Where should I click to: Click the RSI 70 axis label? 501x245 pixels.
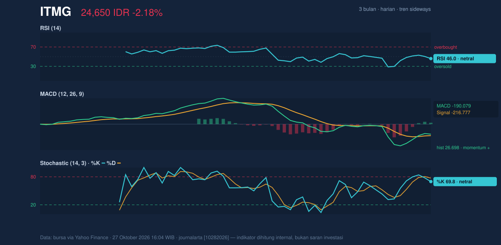pos(33,47)
